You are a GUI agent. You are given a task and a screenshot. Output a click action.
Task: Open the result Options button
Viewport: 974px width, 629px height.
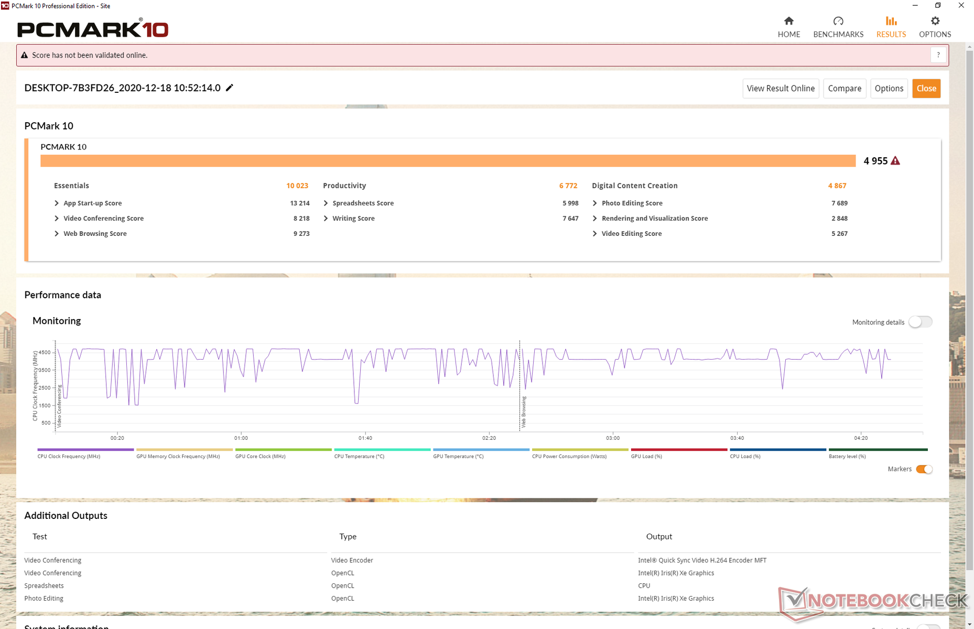[889, 88]
